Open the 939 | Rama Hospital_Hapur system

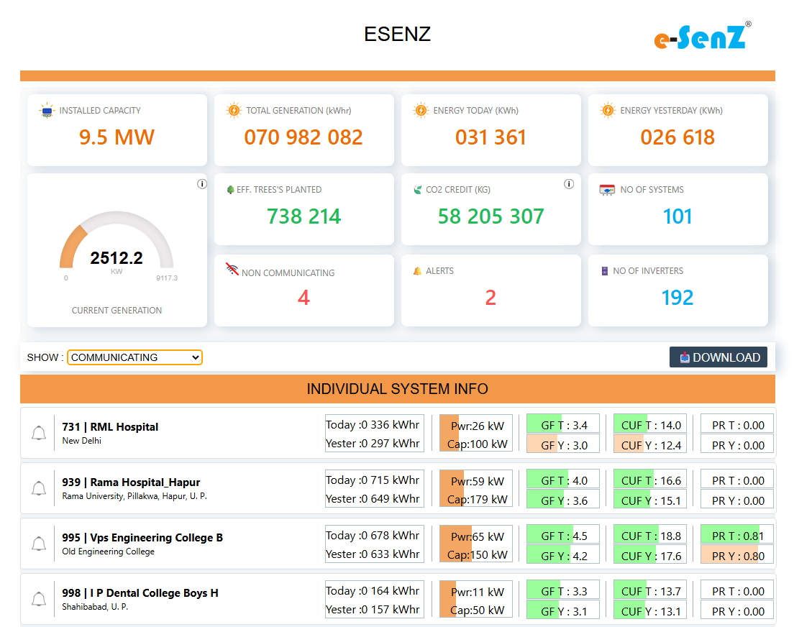coord(131,482)
